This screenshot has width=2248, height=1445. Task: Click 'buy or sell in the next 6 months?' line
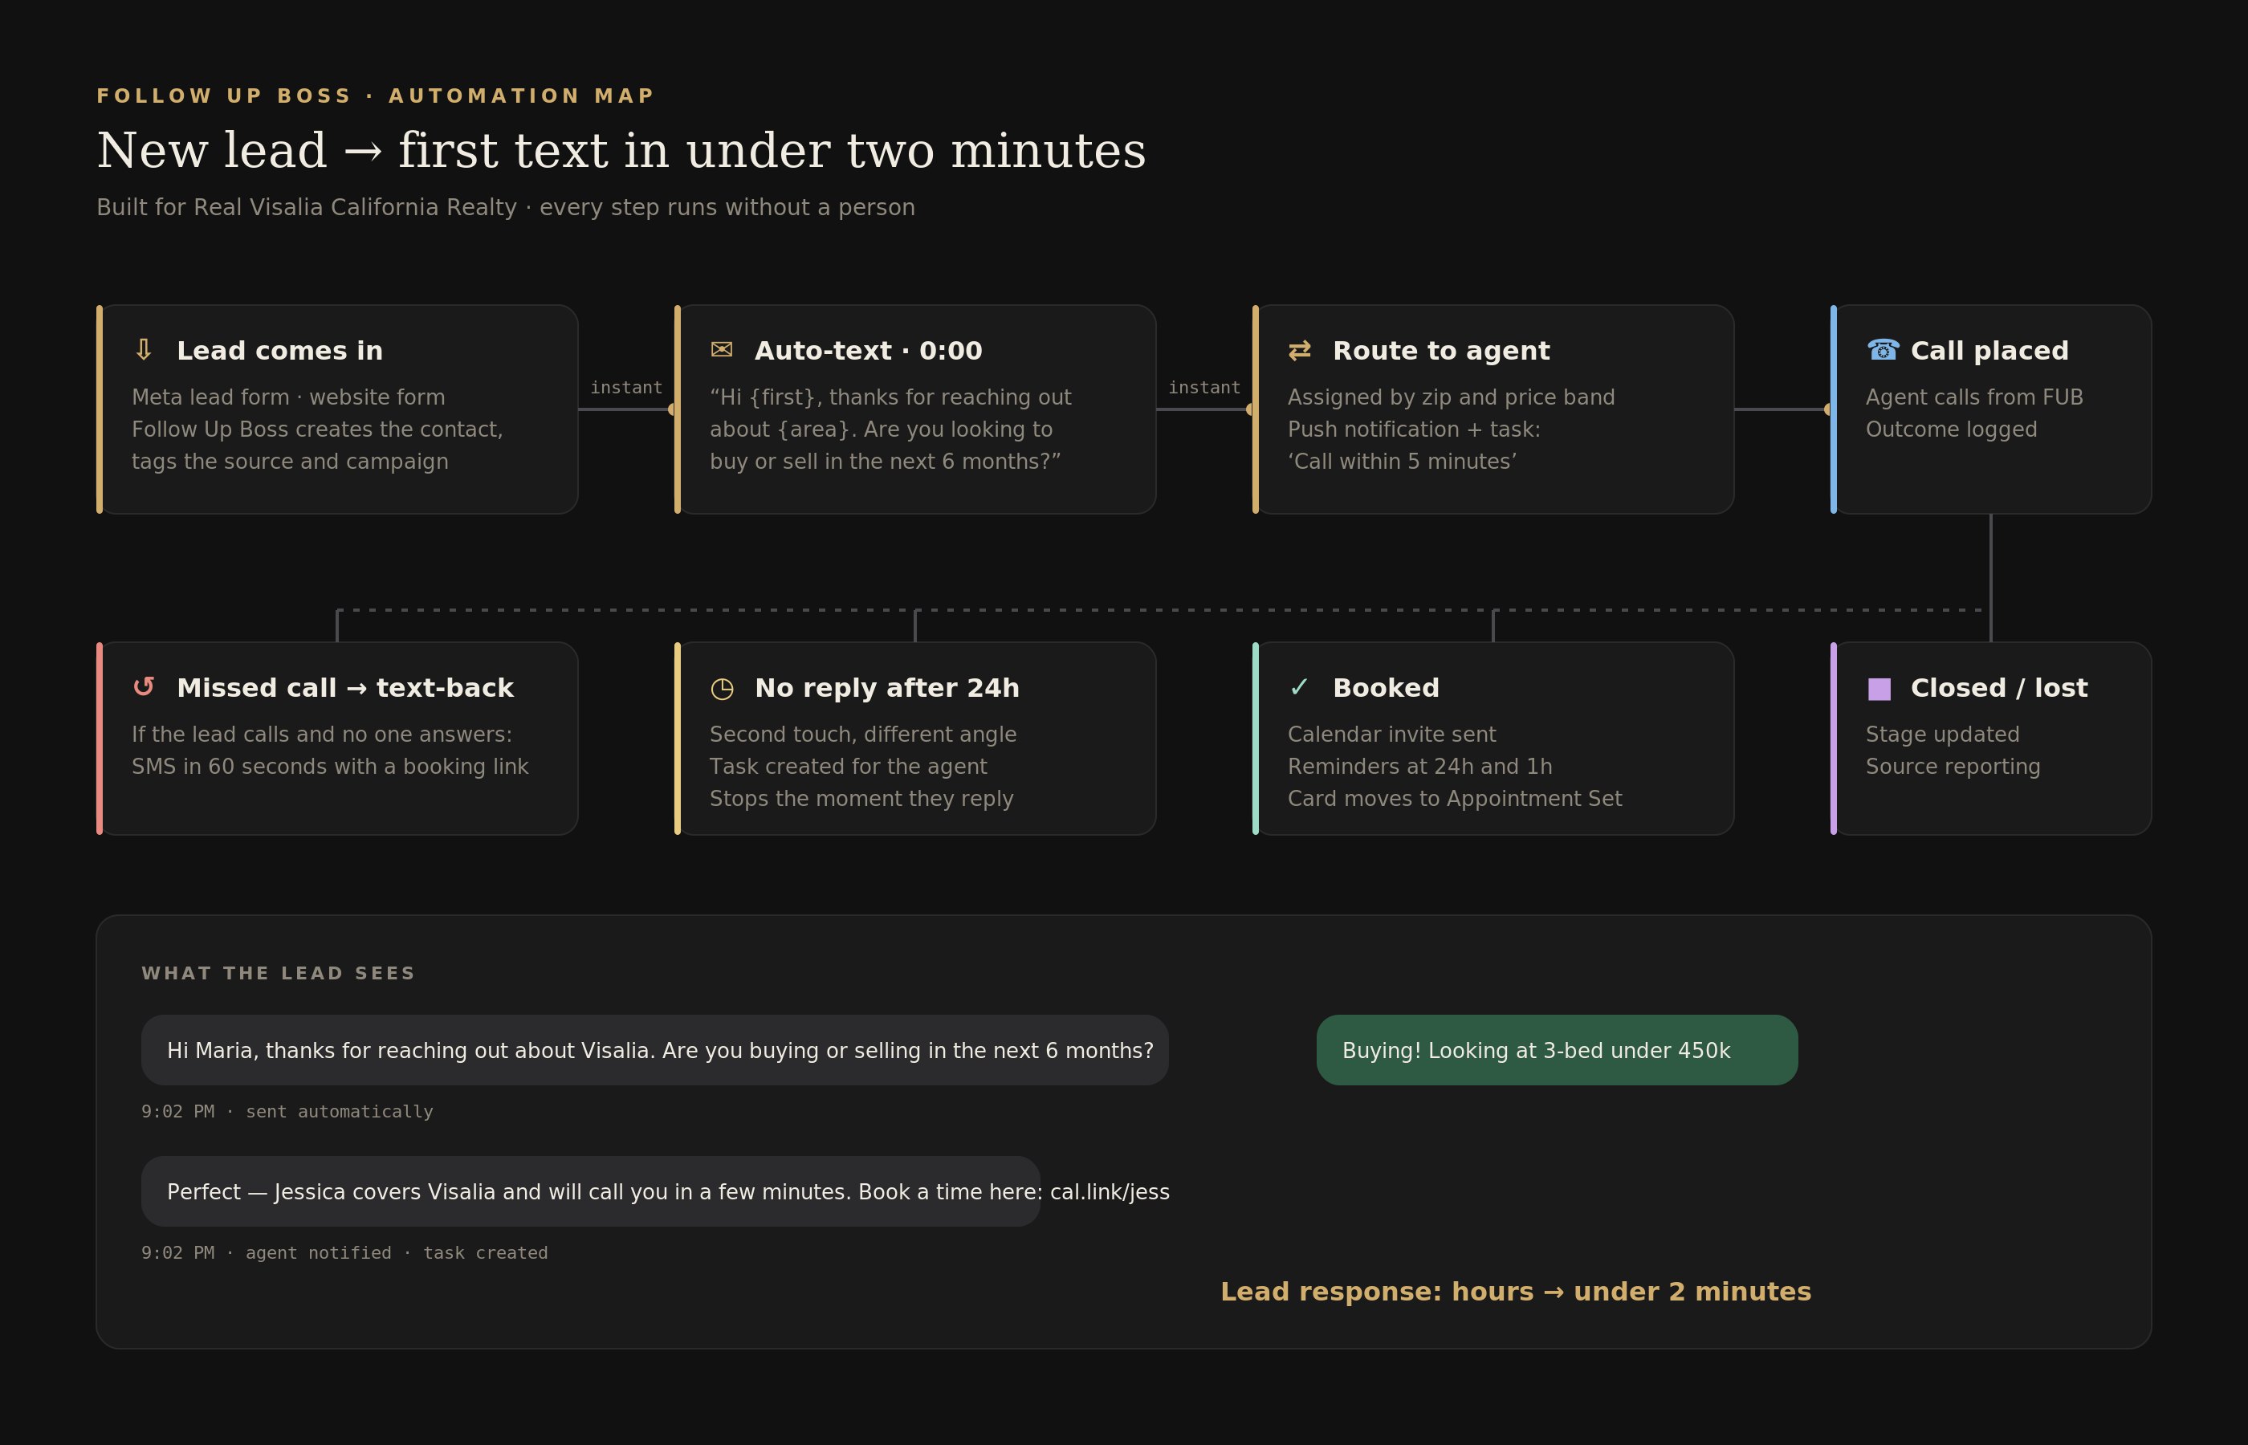point(885,461)
